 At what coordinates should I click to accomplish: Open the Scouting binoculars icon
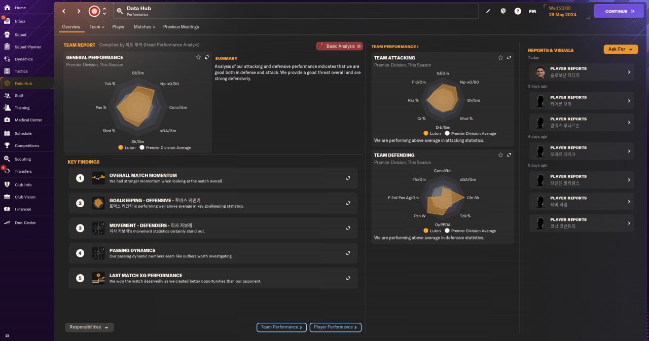(x=7, y=159)
